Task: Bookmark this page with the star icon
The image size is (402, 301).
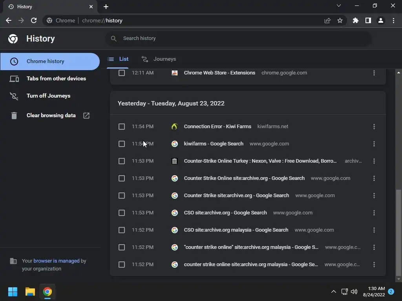Action: (x=340, y=20)
